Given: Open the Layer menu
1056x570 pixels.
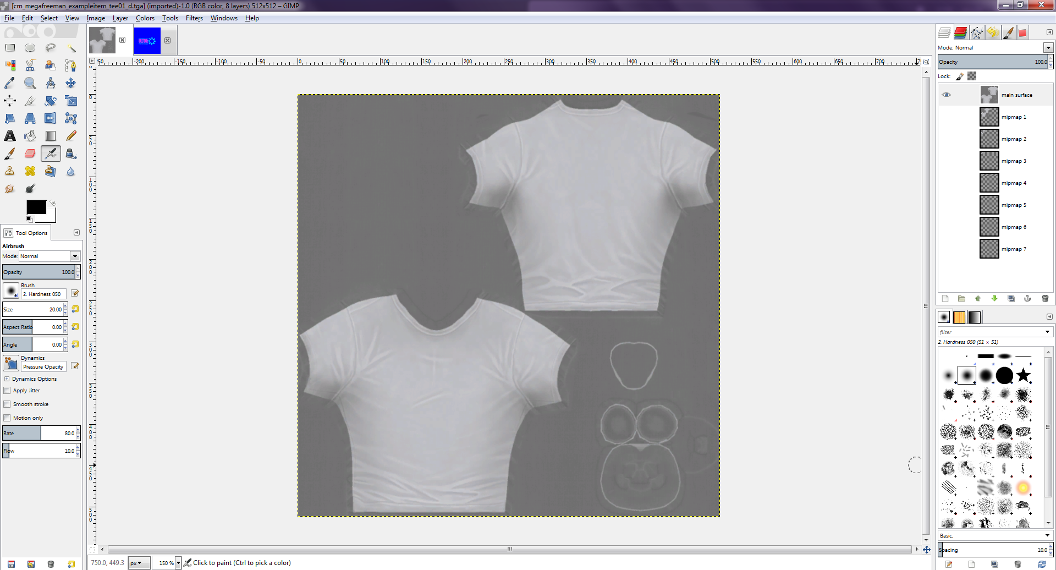Looking at the screenshot, I should coord(120,18).
